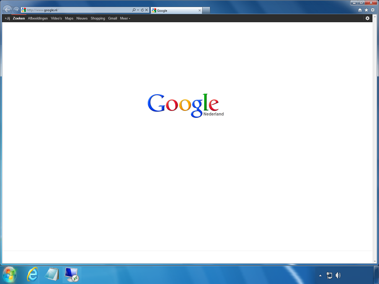This screenshot has height=284, width=379.
Task: Click the page vertical scrollbar down arrow
Action: 375,261
